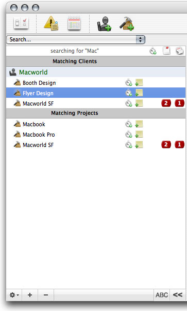Open the search field dropdown stepper

[141, 39]
